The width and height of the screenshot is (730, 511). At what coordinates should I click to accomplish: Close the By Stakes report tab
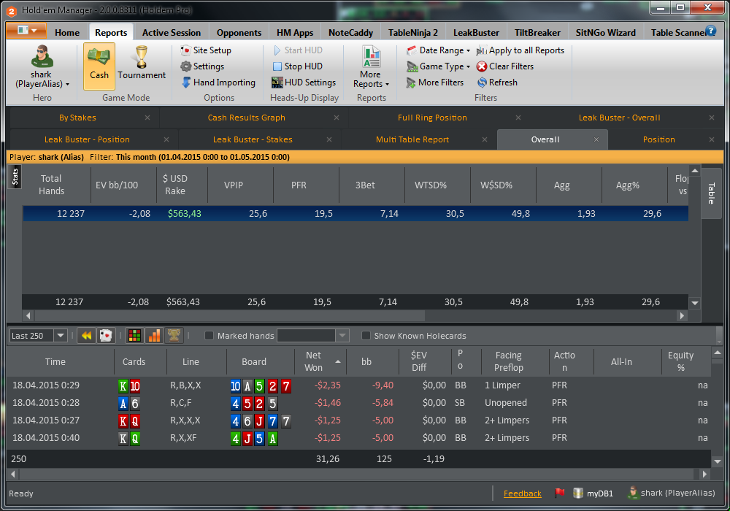pyautogui.click(x=147, y=118)
